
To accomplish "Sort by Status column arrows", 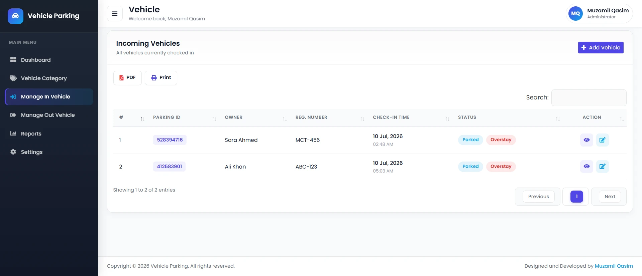I will pyautogui.click(x=558, y=119).
